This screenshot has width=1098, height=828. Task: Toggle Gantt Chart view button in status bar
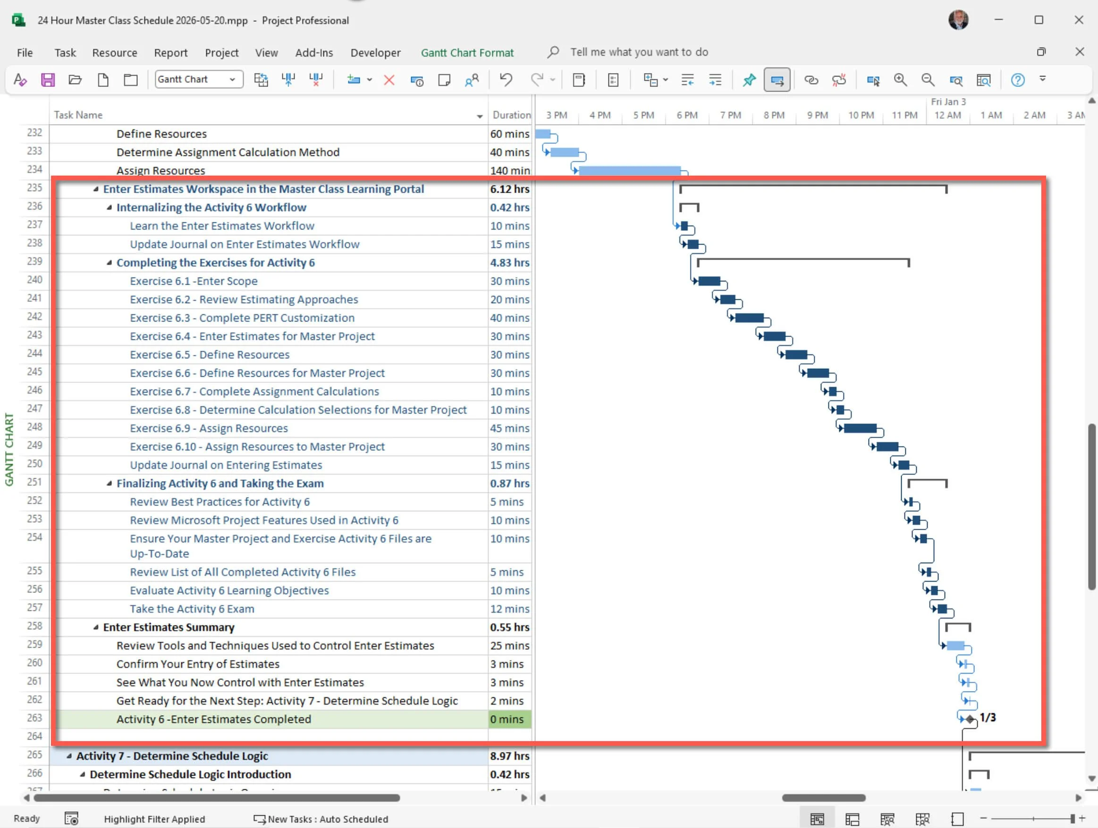coord(817,819)
